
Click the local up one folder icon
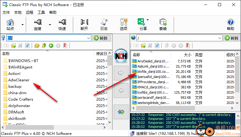(44, 46)
